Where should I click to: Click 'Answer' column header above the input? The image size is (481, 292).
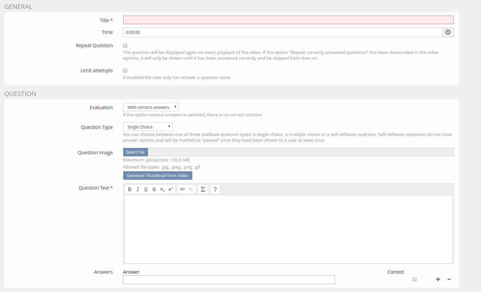click(x=131, y=272)
